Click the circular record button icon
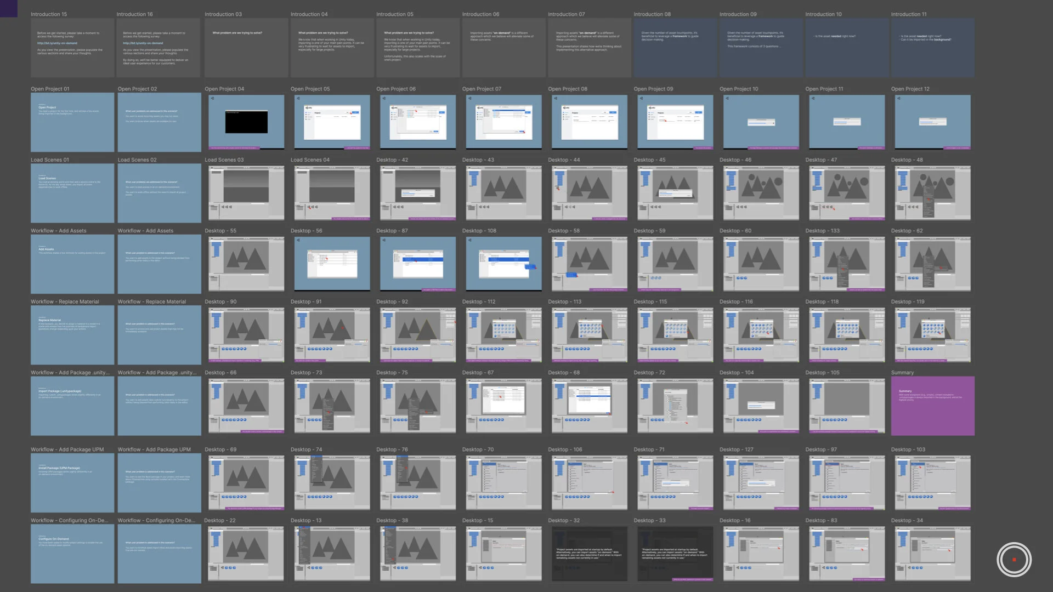The width and height of the screenshot is (1053, 592). (x=1014, y=560)
